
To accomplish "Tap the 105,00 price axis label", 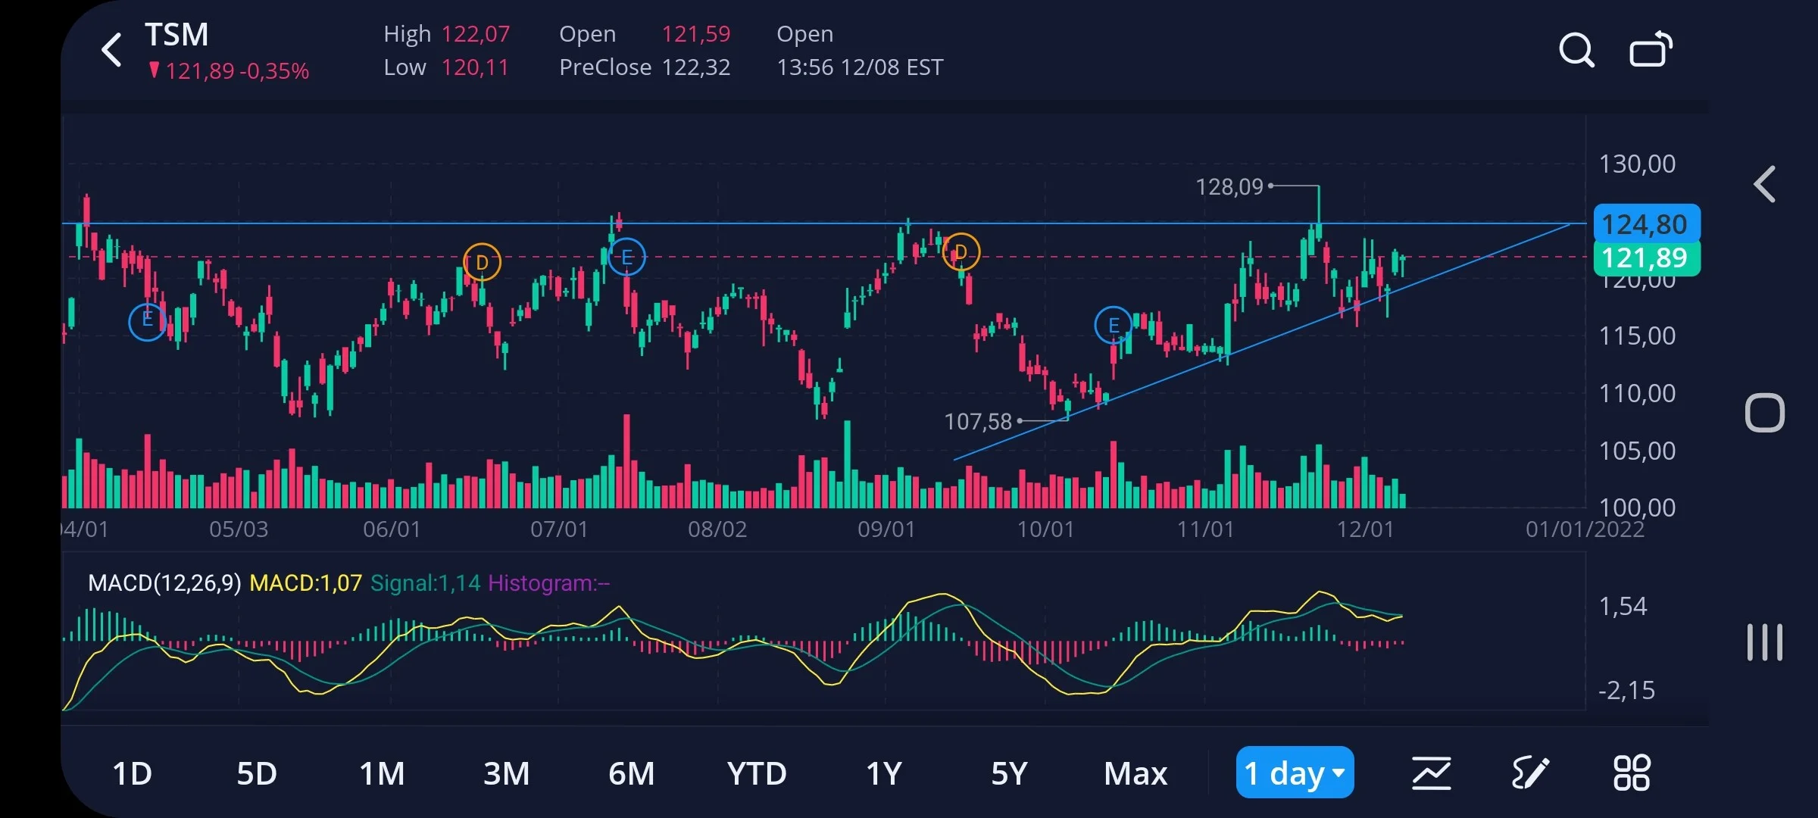I will click(x=1637, y=451).
